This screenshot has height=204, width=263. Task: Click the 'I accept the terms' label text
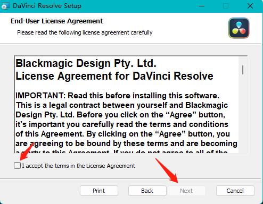pos(78,166)
